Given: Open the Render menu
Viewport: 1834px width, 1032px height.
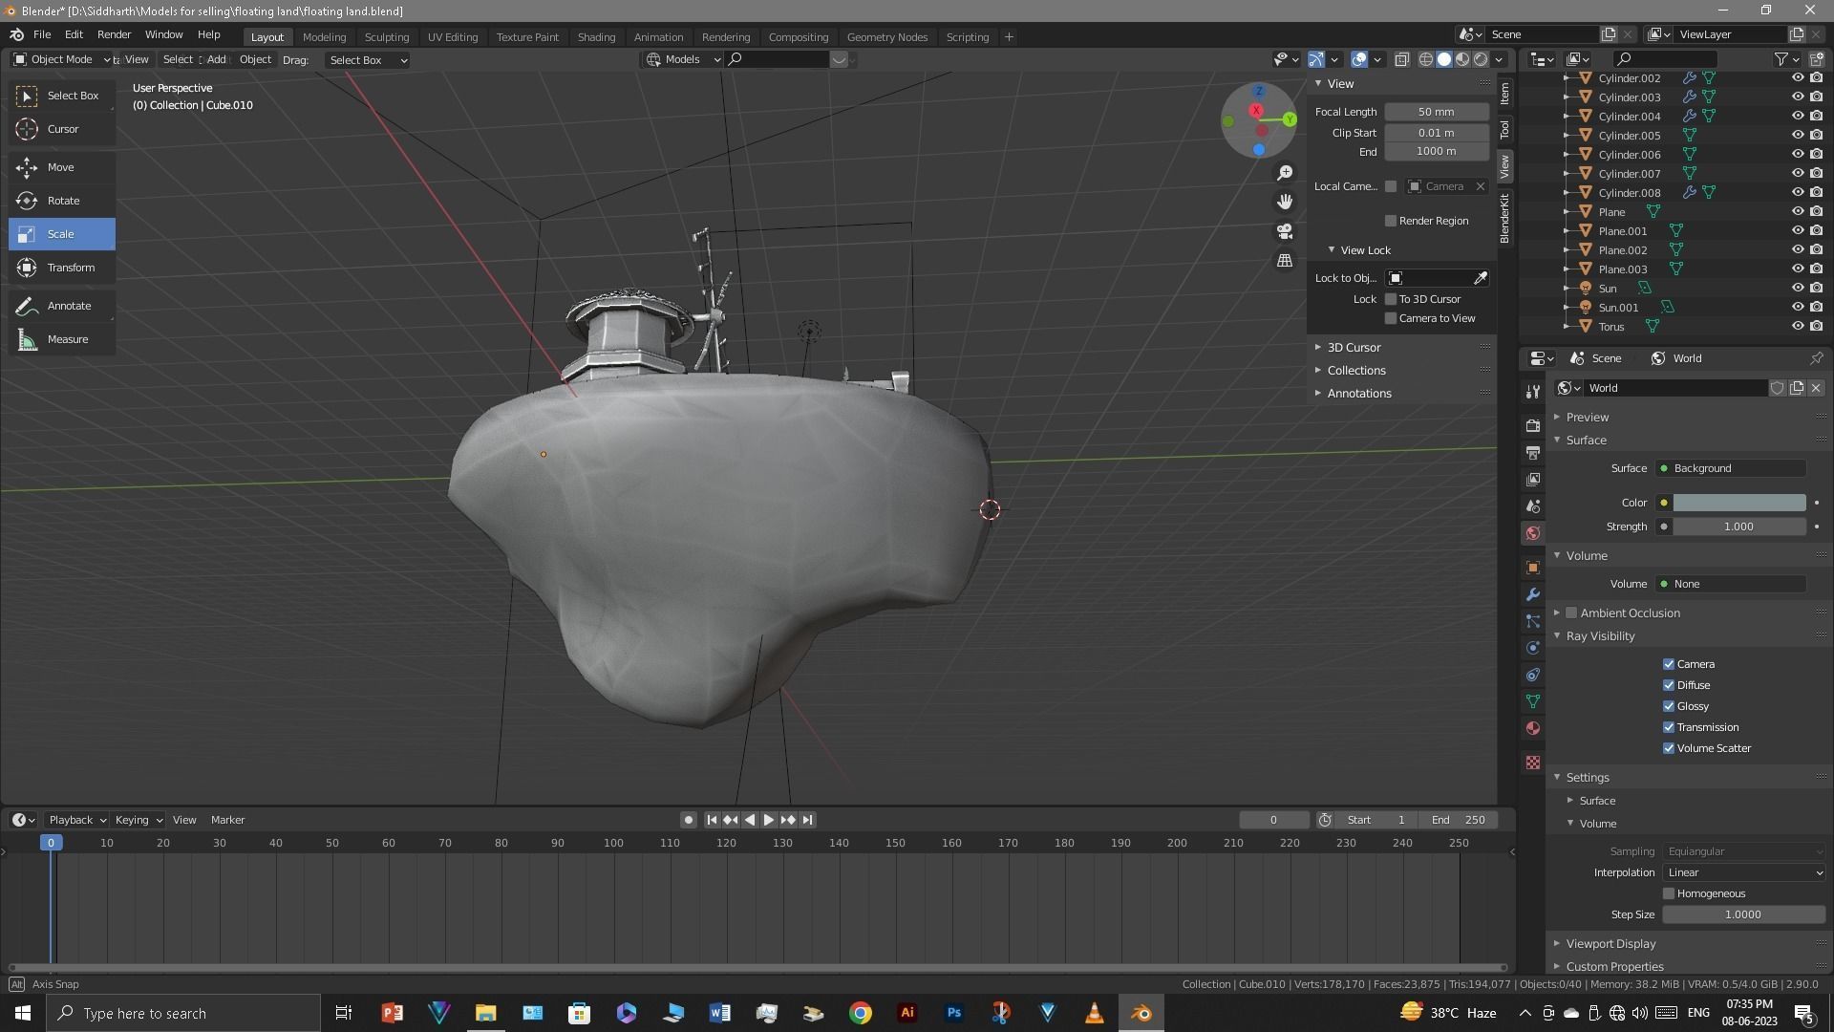Looking at the screenshot, I should (114, 34).
